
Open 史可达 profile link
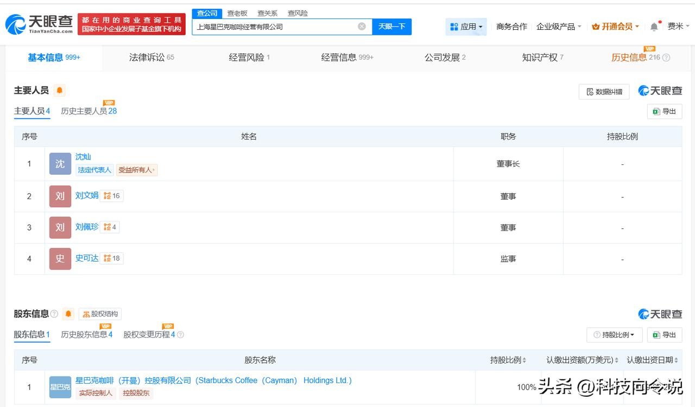pyautogui.click(x=87, y=258)
